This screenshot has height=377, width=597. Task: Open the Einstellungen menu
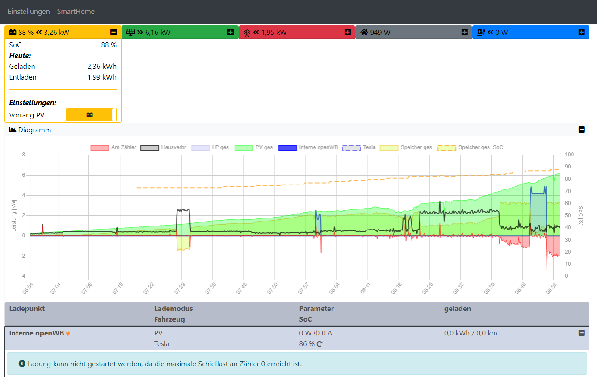29,12
